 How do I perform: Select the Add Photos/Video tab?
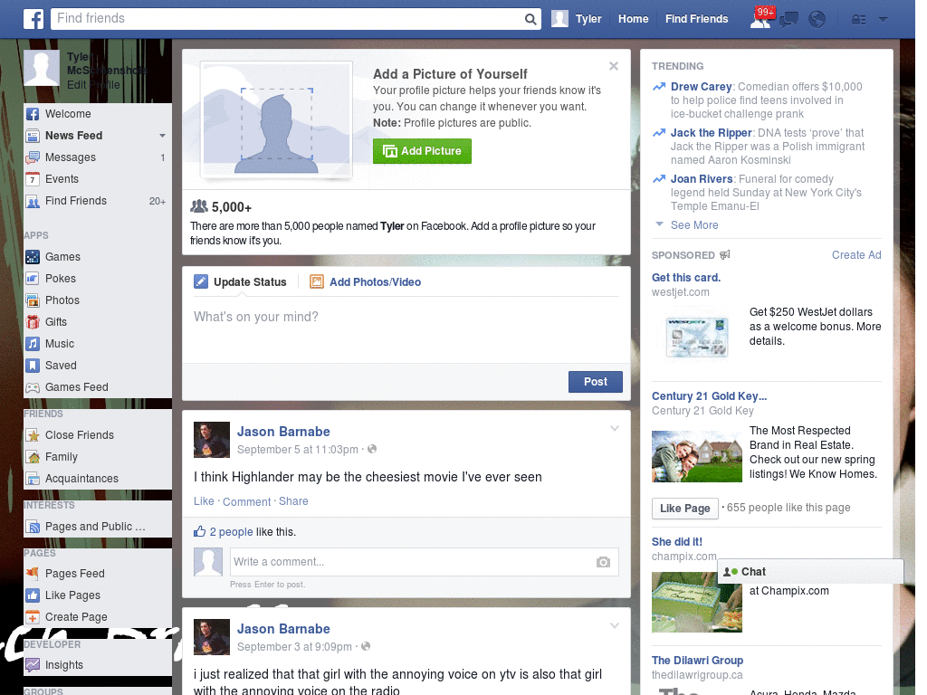click(x=366, y=282)
